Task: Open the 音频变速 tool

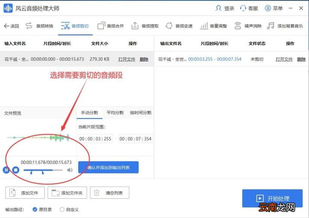Action: 179,26
